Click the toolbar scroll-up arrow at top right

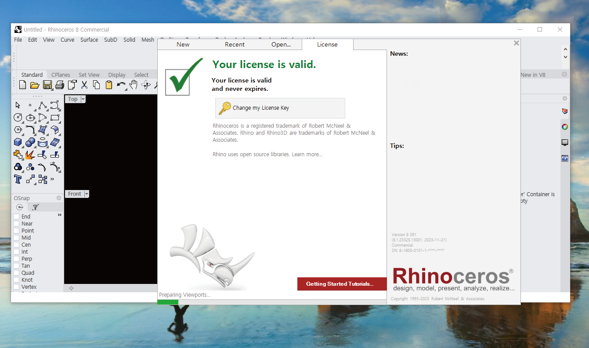point(565,50)
